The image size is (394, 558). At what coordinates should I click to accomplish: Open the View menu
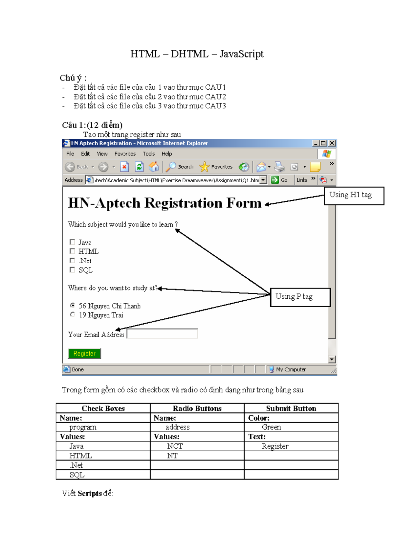click(x=102, y=154)
